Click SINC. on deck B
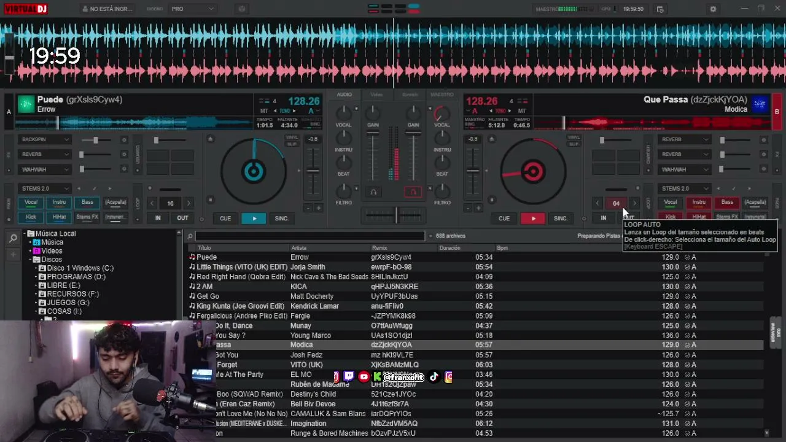The width and height of the screenshot is (786, 442). pos(561,219)
